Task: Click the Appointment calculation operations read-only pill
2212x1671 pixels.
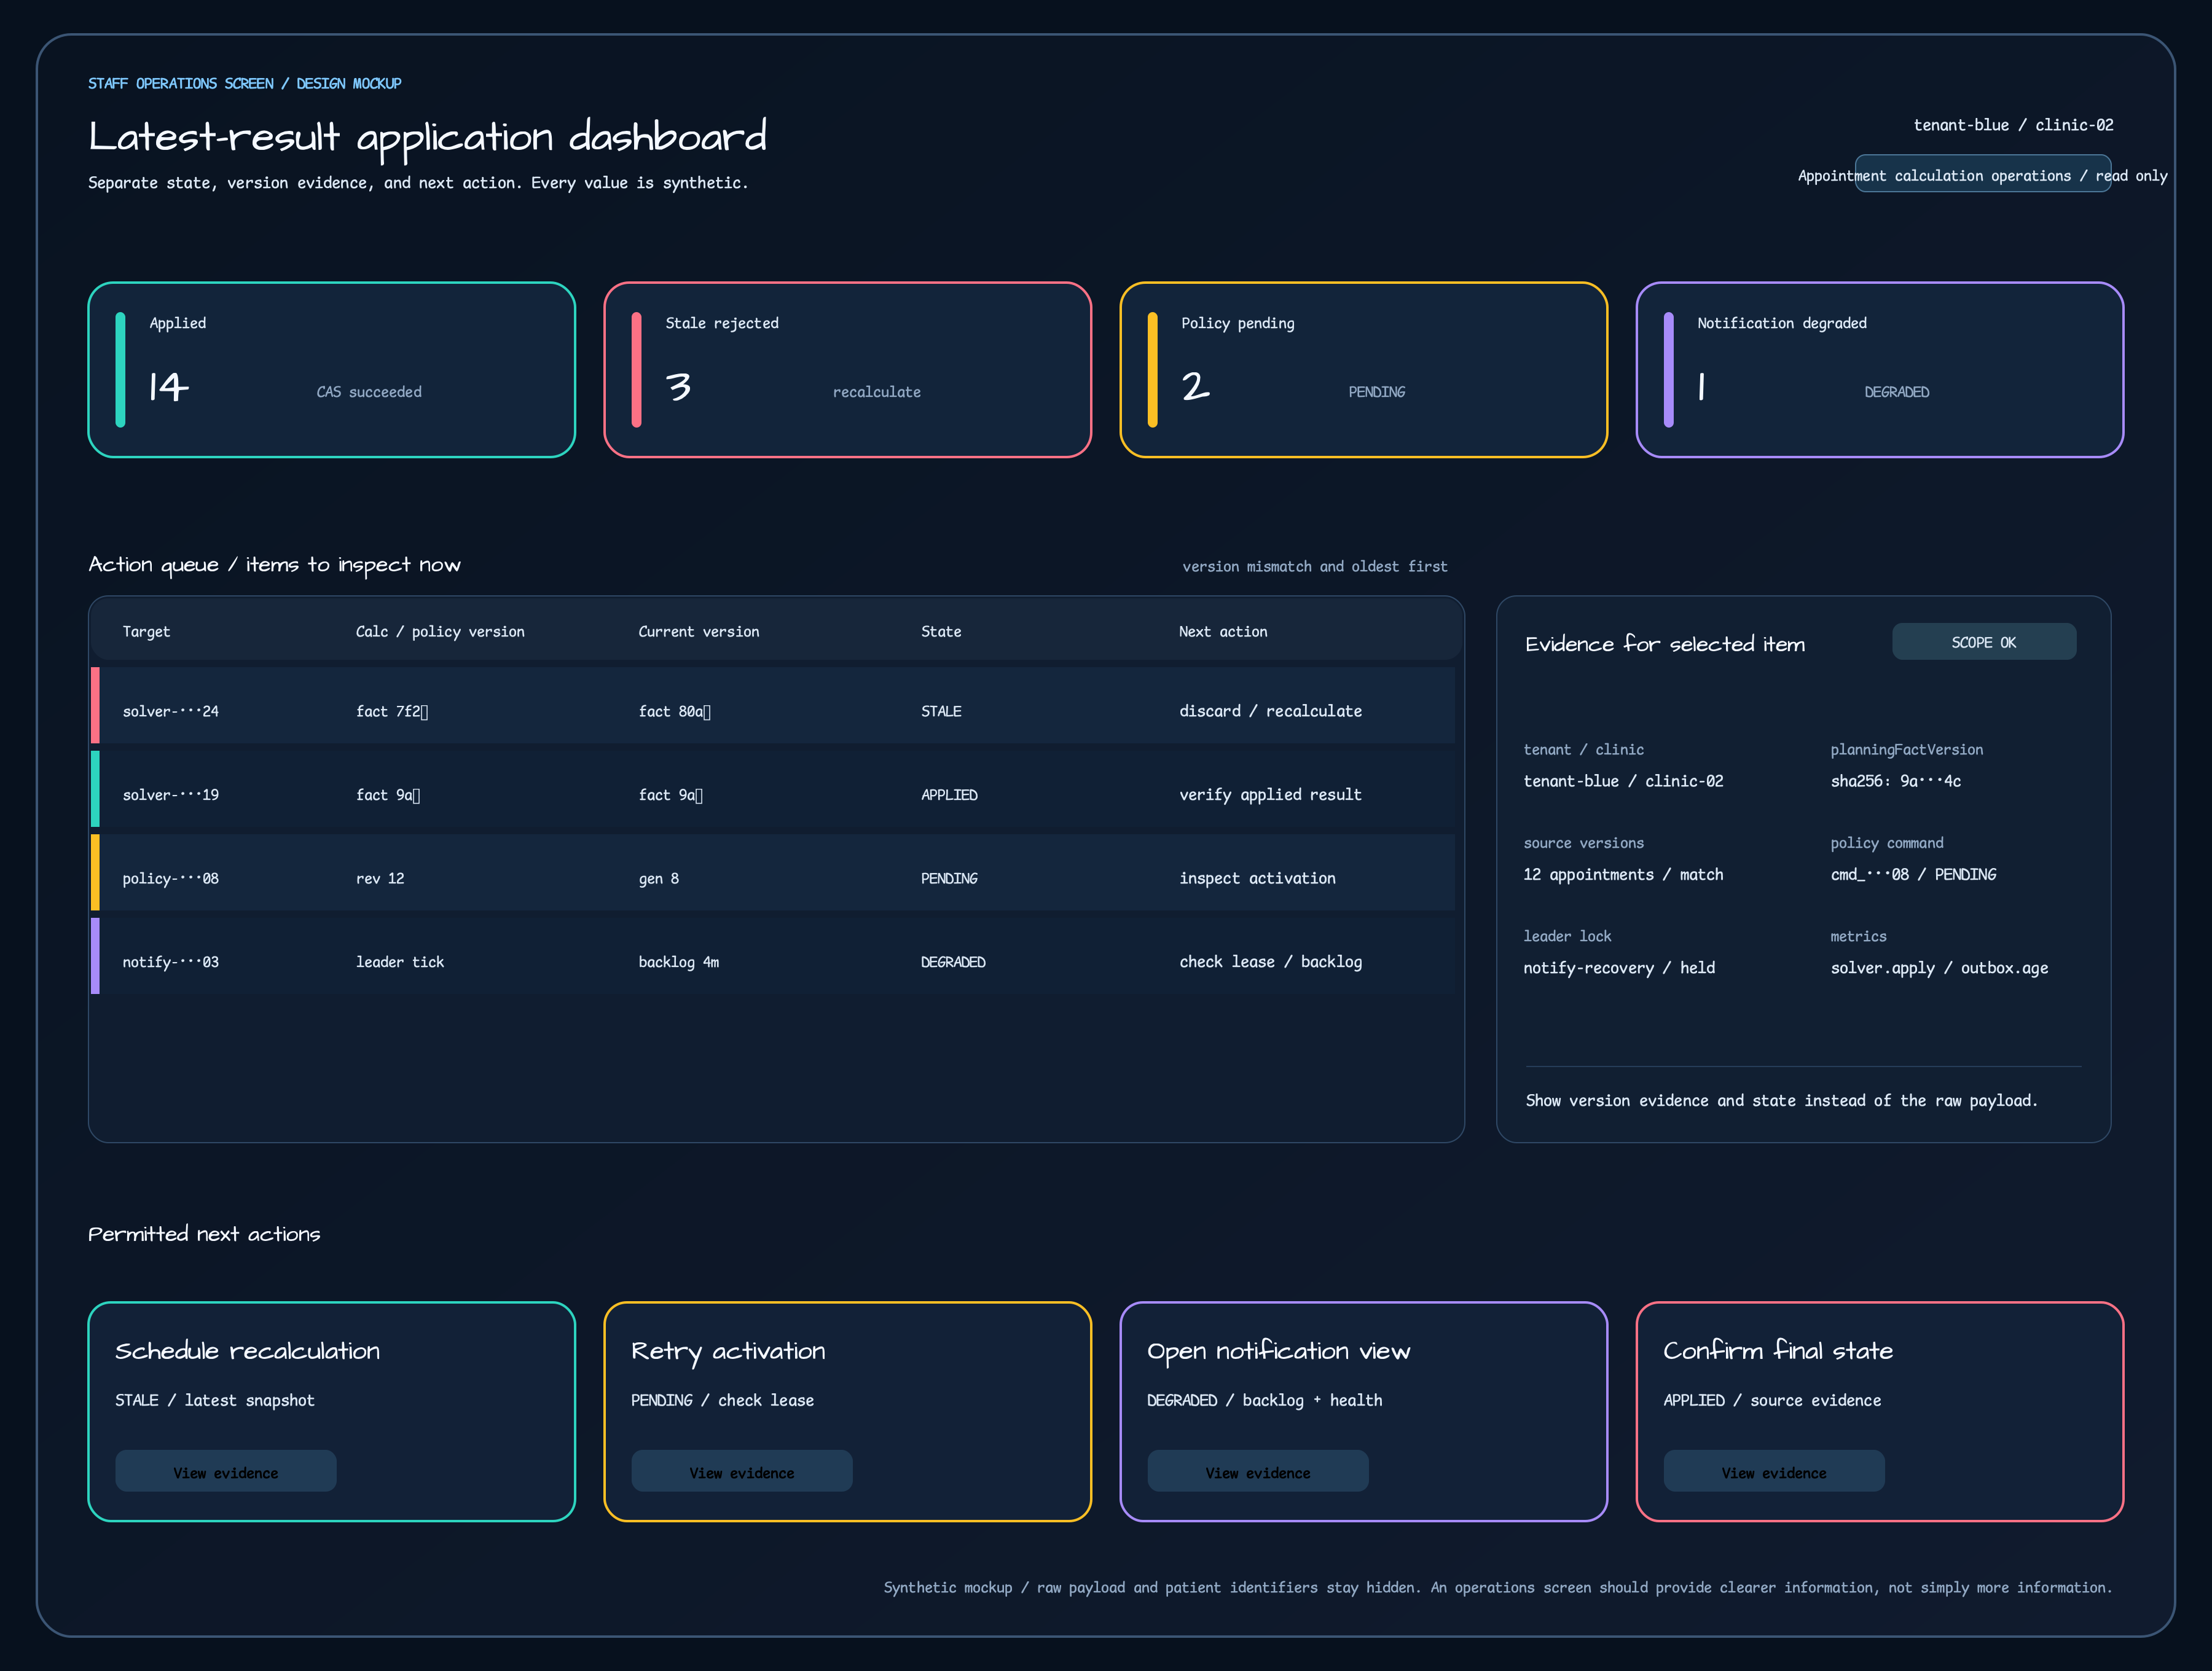Action: [x=1983, y=174]
